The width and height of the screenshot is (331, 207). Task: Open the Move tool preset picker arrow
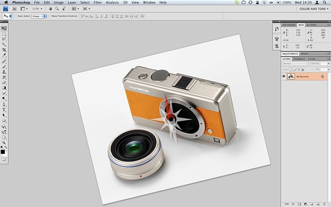coord(10,16)
